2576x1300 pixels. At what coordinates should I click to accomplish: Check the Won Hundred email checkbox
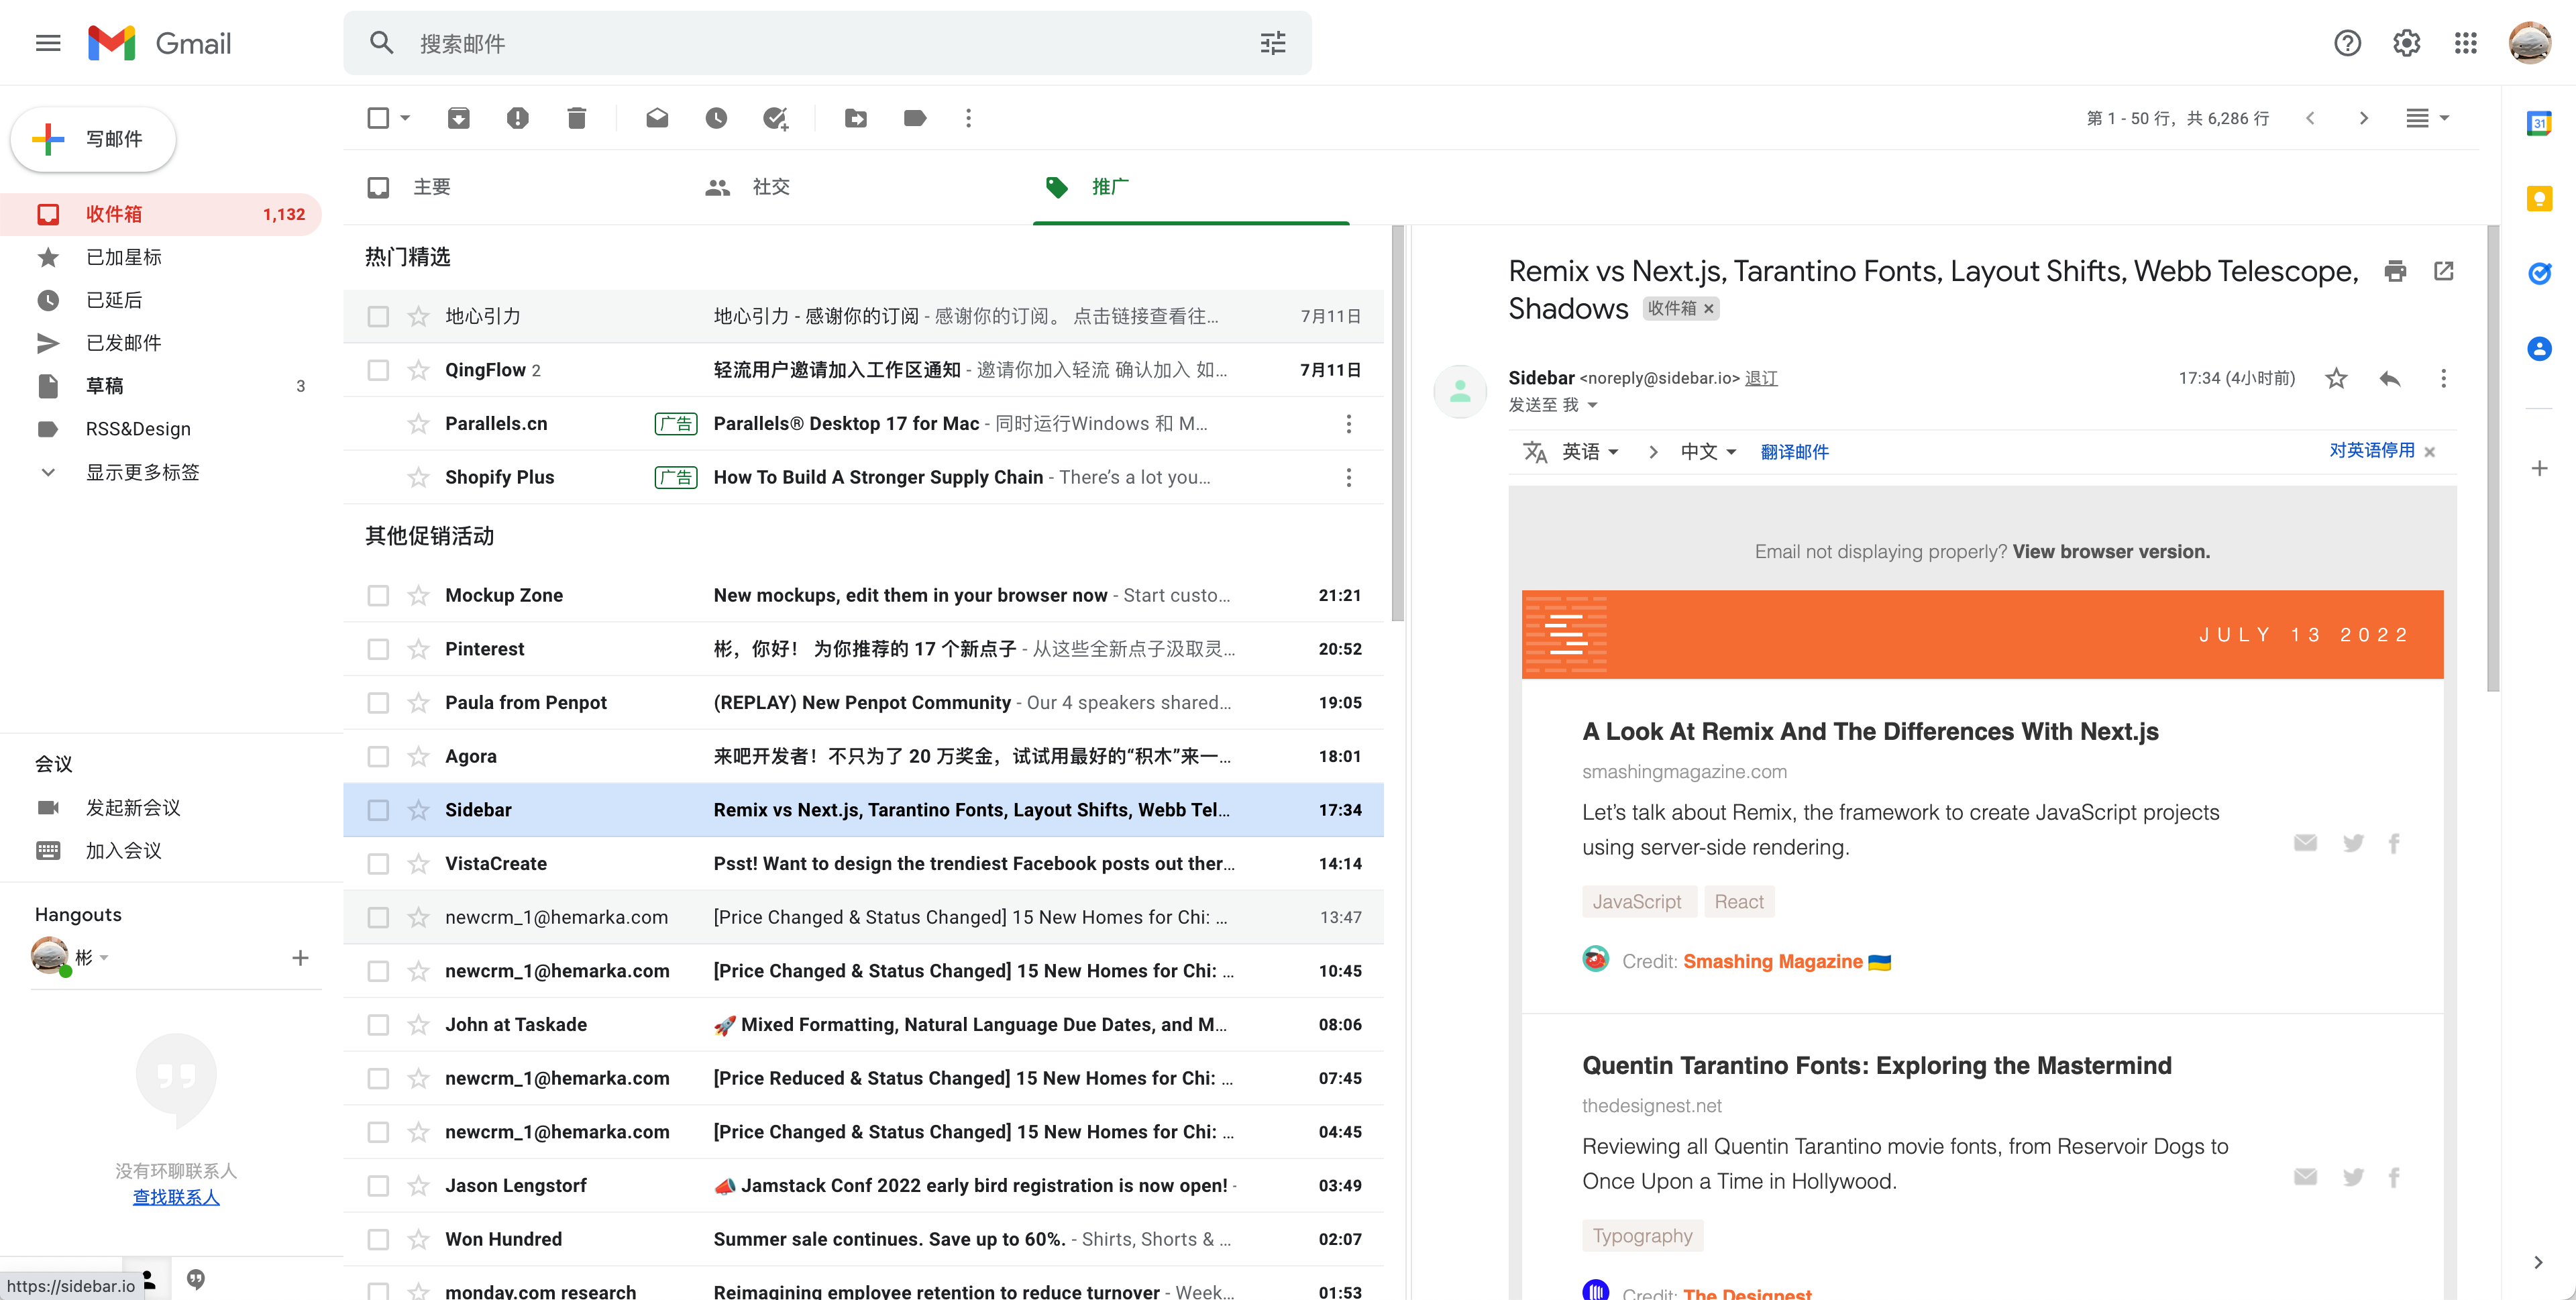[378, 1240]
